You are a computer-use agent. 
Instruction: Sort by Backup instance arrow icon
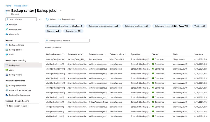click(x=63, y=54)
